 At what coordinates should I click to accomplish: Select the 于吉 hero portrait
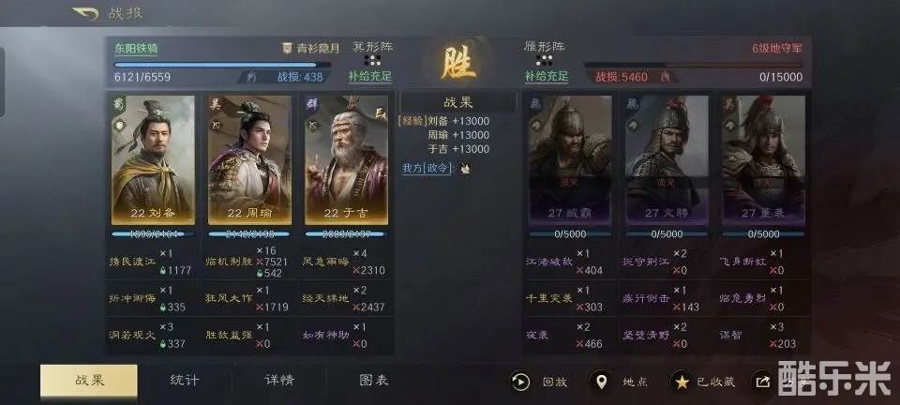(x=346, y=159)
